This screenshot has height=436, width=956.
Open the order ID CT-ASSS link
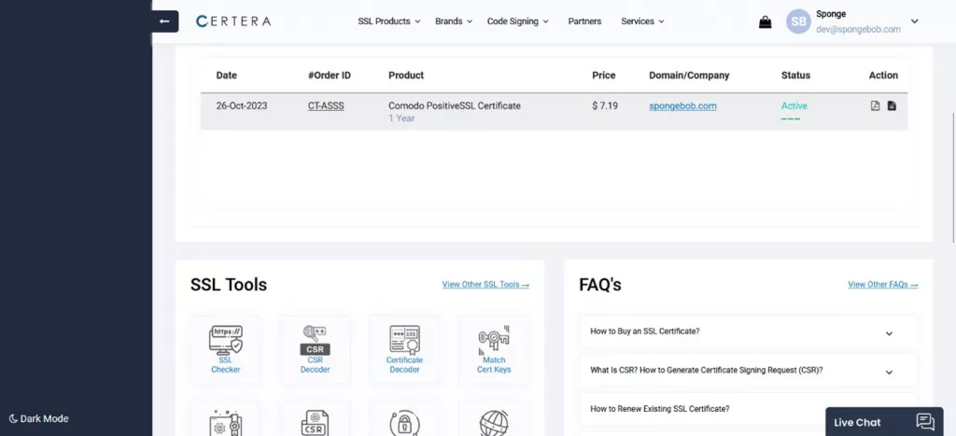click(326, 105)
